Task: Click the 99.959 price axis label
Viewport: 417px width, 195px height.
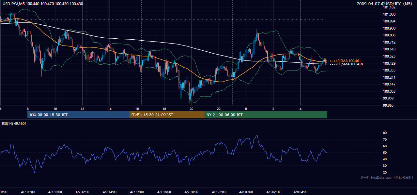Action: point(388,98)
